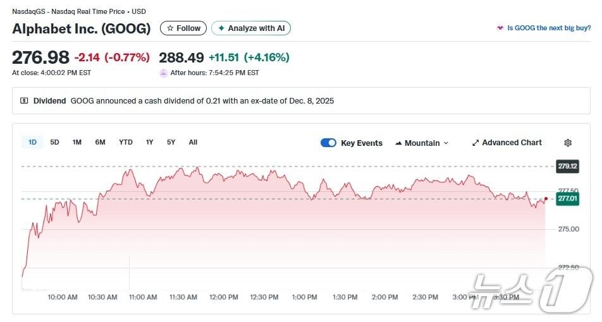Screen dimensions: 602x322
Task: Expand the Mountain chart type dropdown
Action: pyautogui.click(x=446, y=143)
